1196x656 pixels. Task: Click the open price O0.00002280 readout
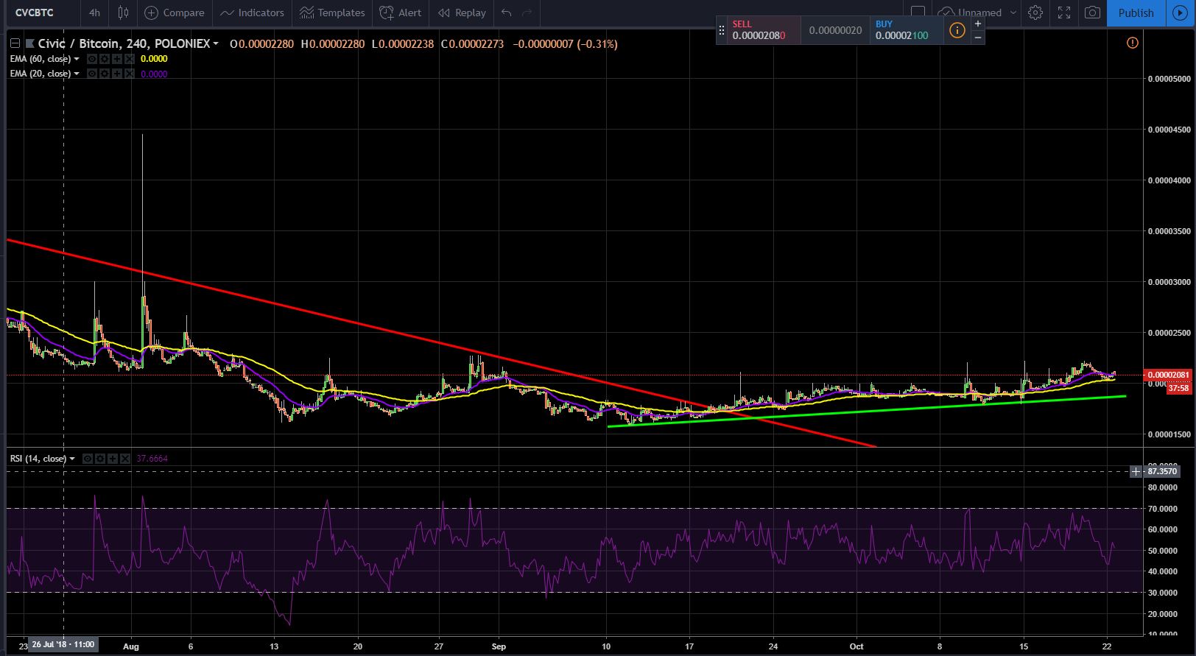pos(261,44)
